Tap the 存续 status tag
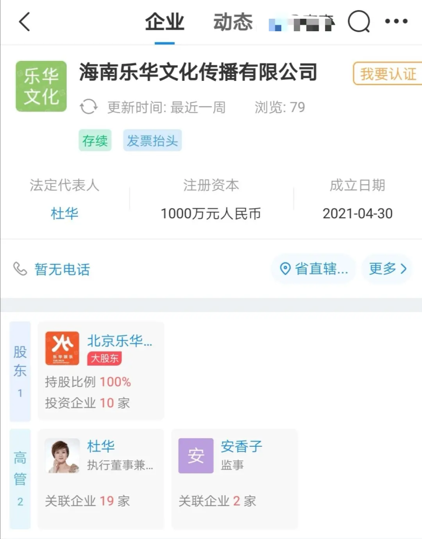Screen dimensions: 422x539 tap(95, 140)
